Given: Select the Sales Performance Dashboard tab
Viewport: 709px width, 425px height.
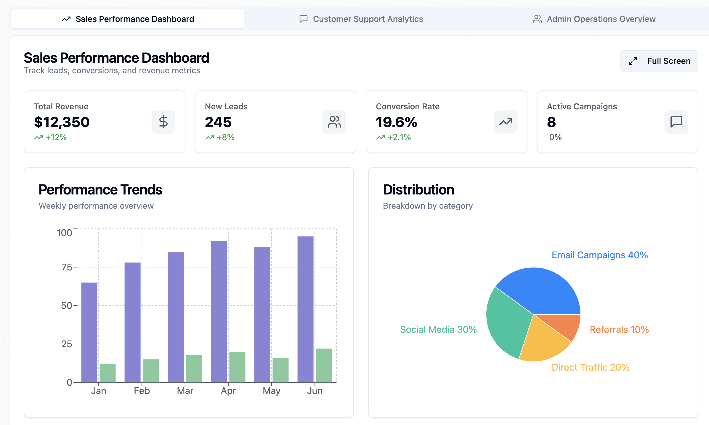Looking at the screenshot, I should pos(128,19).
